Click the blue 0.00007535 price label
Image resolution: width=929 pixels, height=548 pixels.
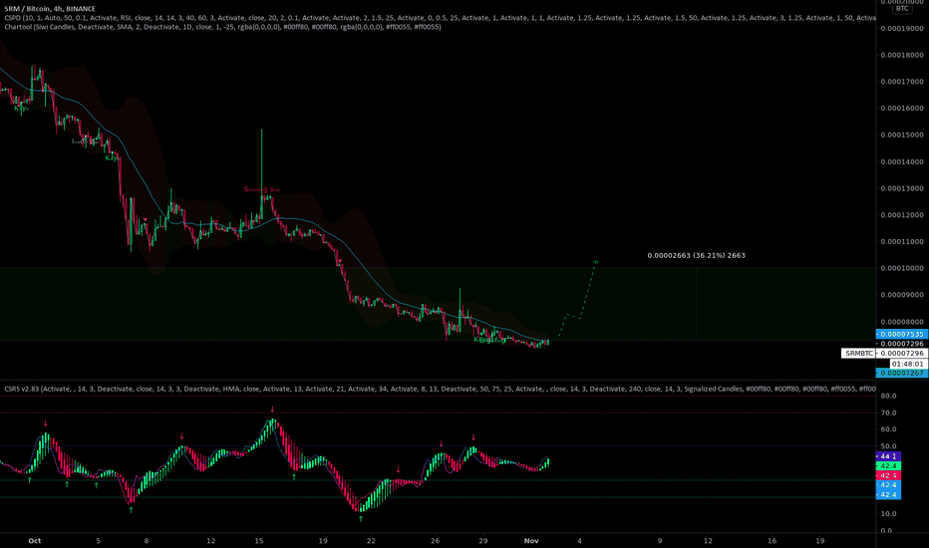point(902,334)
